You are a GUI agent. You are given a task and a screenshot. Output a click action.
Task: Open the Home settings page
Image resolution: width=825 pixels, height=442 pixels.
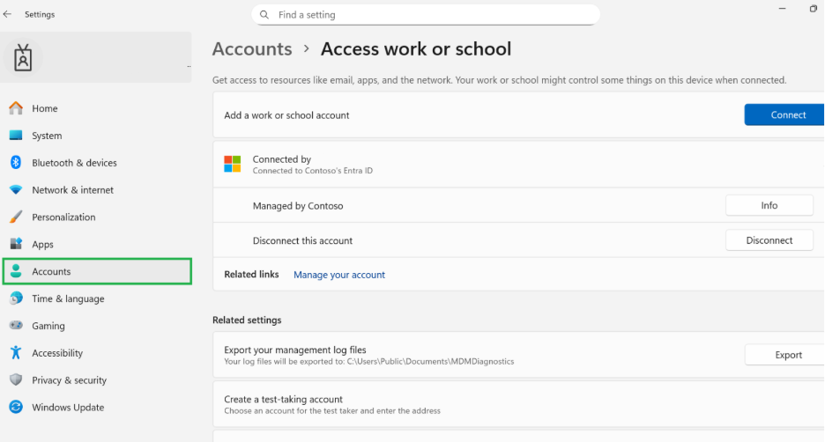click(x=97, y=108)
